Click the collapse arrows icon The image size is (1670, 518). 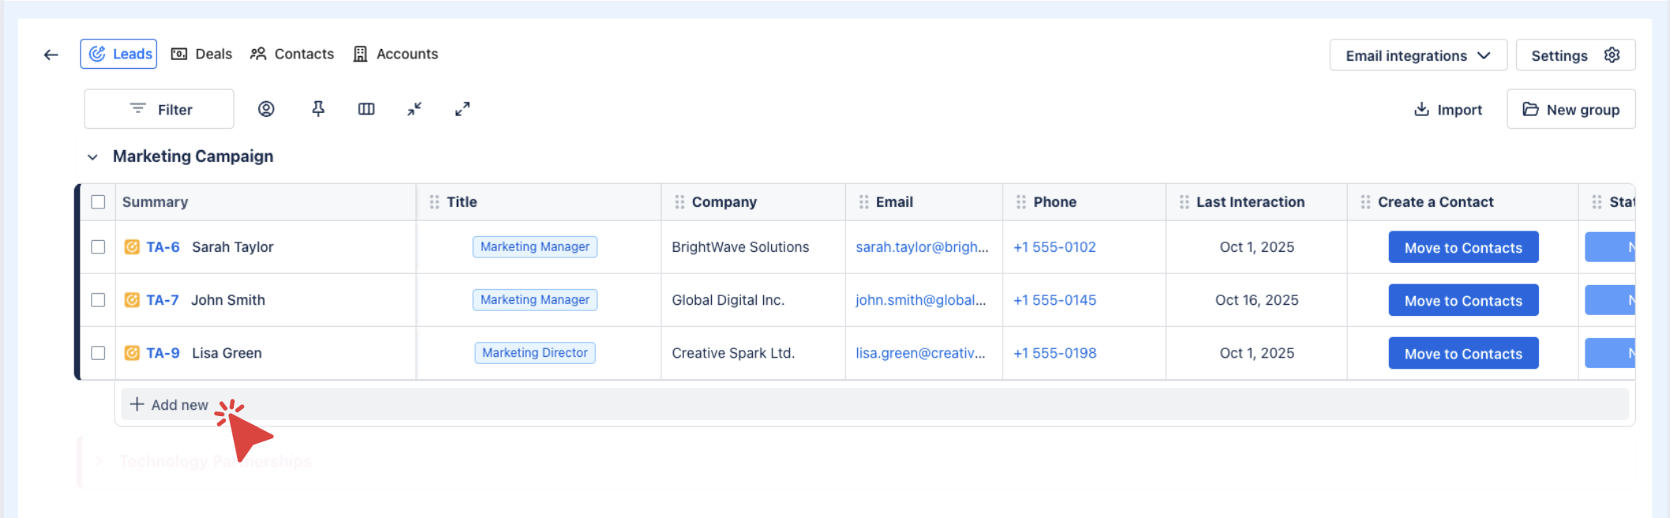tap(415, 109)
